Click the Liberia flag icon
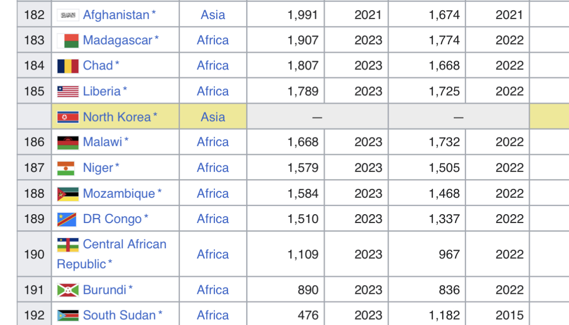Screen dimensions: 569x325 click(x=68, y=91)
